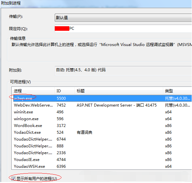
Task: Sort by the 类型 column header
Action: pos(177,91)
